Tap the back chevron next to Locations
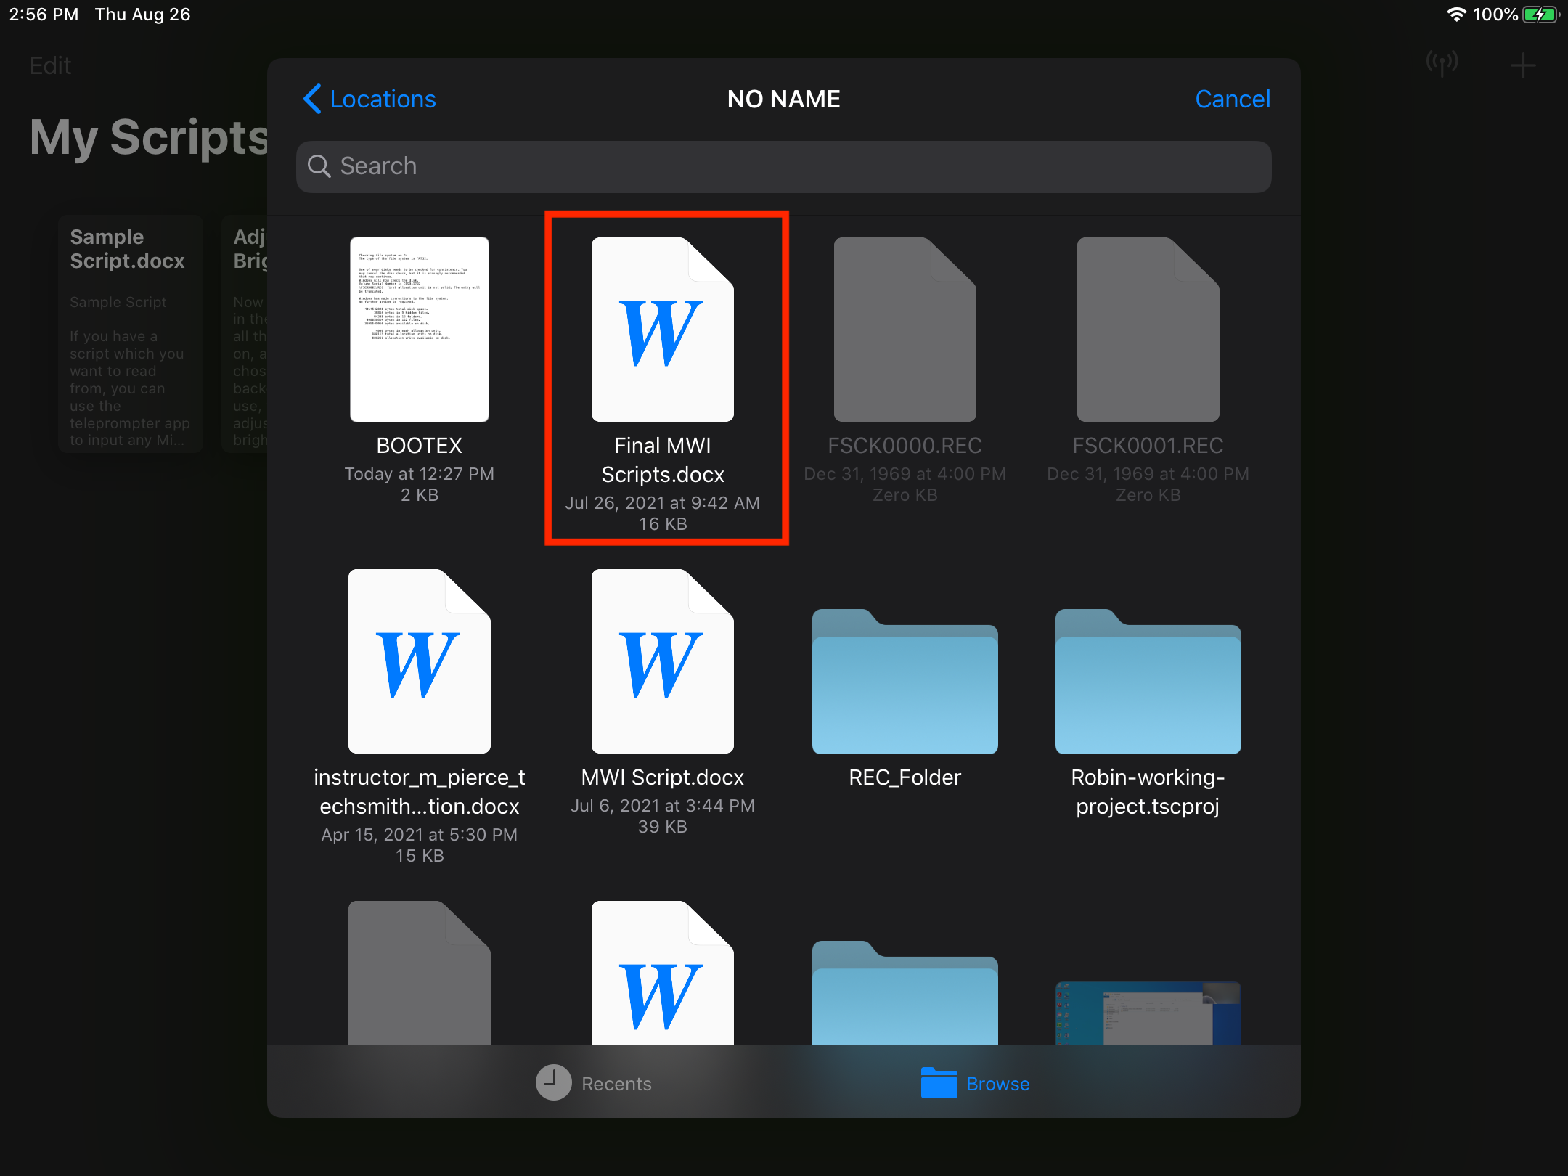This screenshot has width=1568, height=1176. pos(312,99)
